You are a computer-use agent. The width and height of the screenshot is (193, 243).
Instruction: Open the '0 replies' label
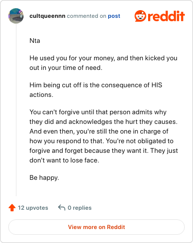tap(80, 208)
